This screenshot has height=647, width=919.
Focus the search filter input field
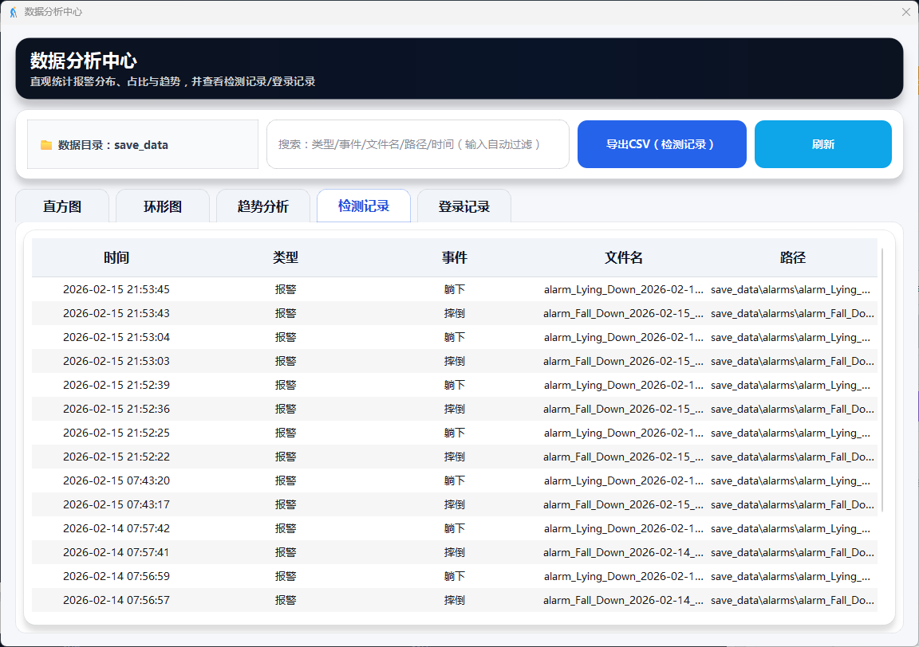(417, 144)
